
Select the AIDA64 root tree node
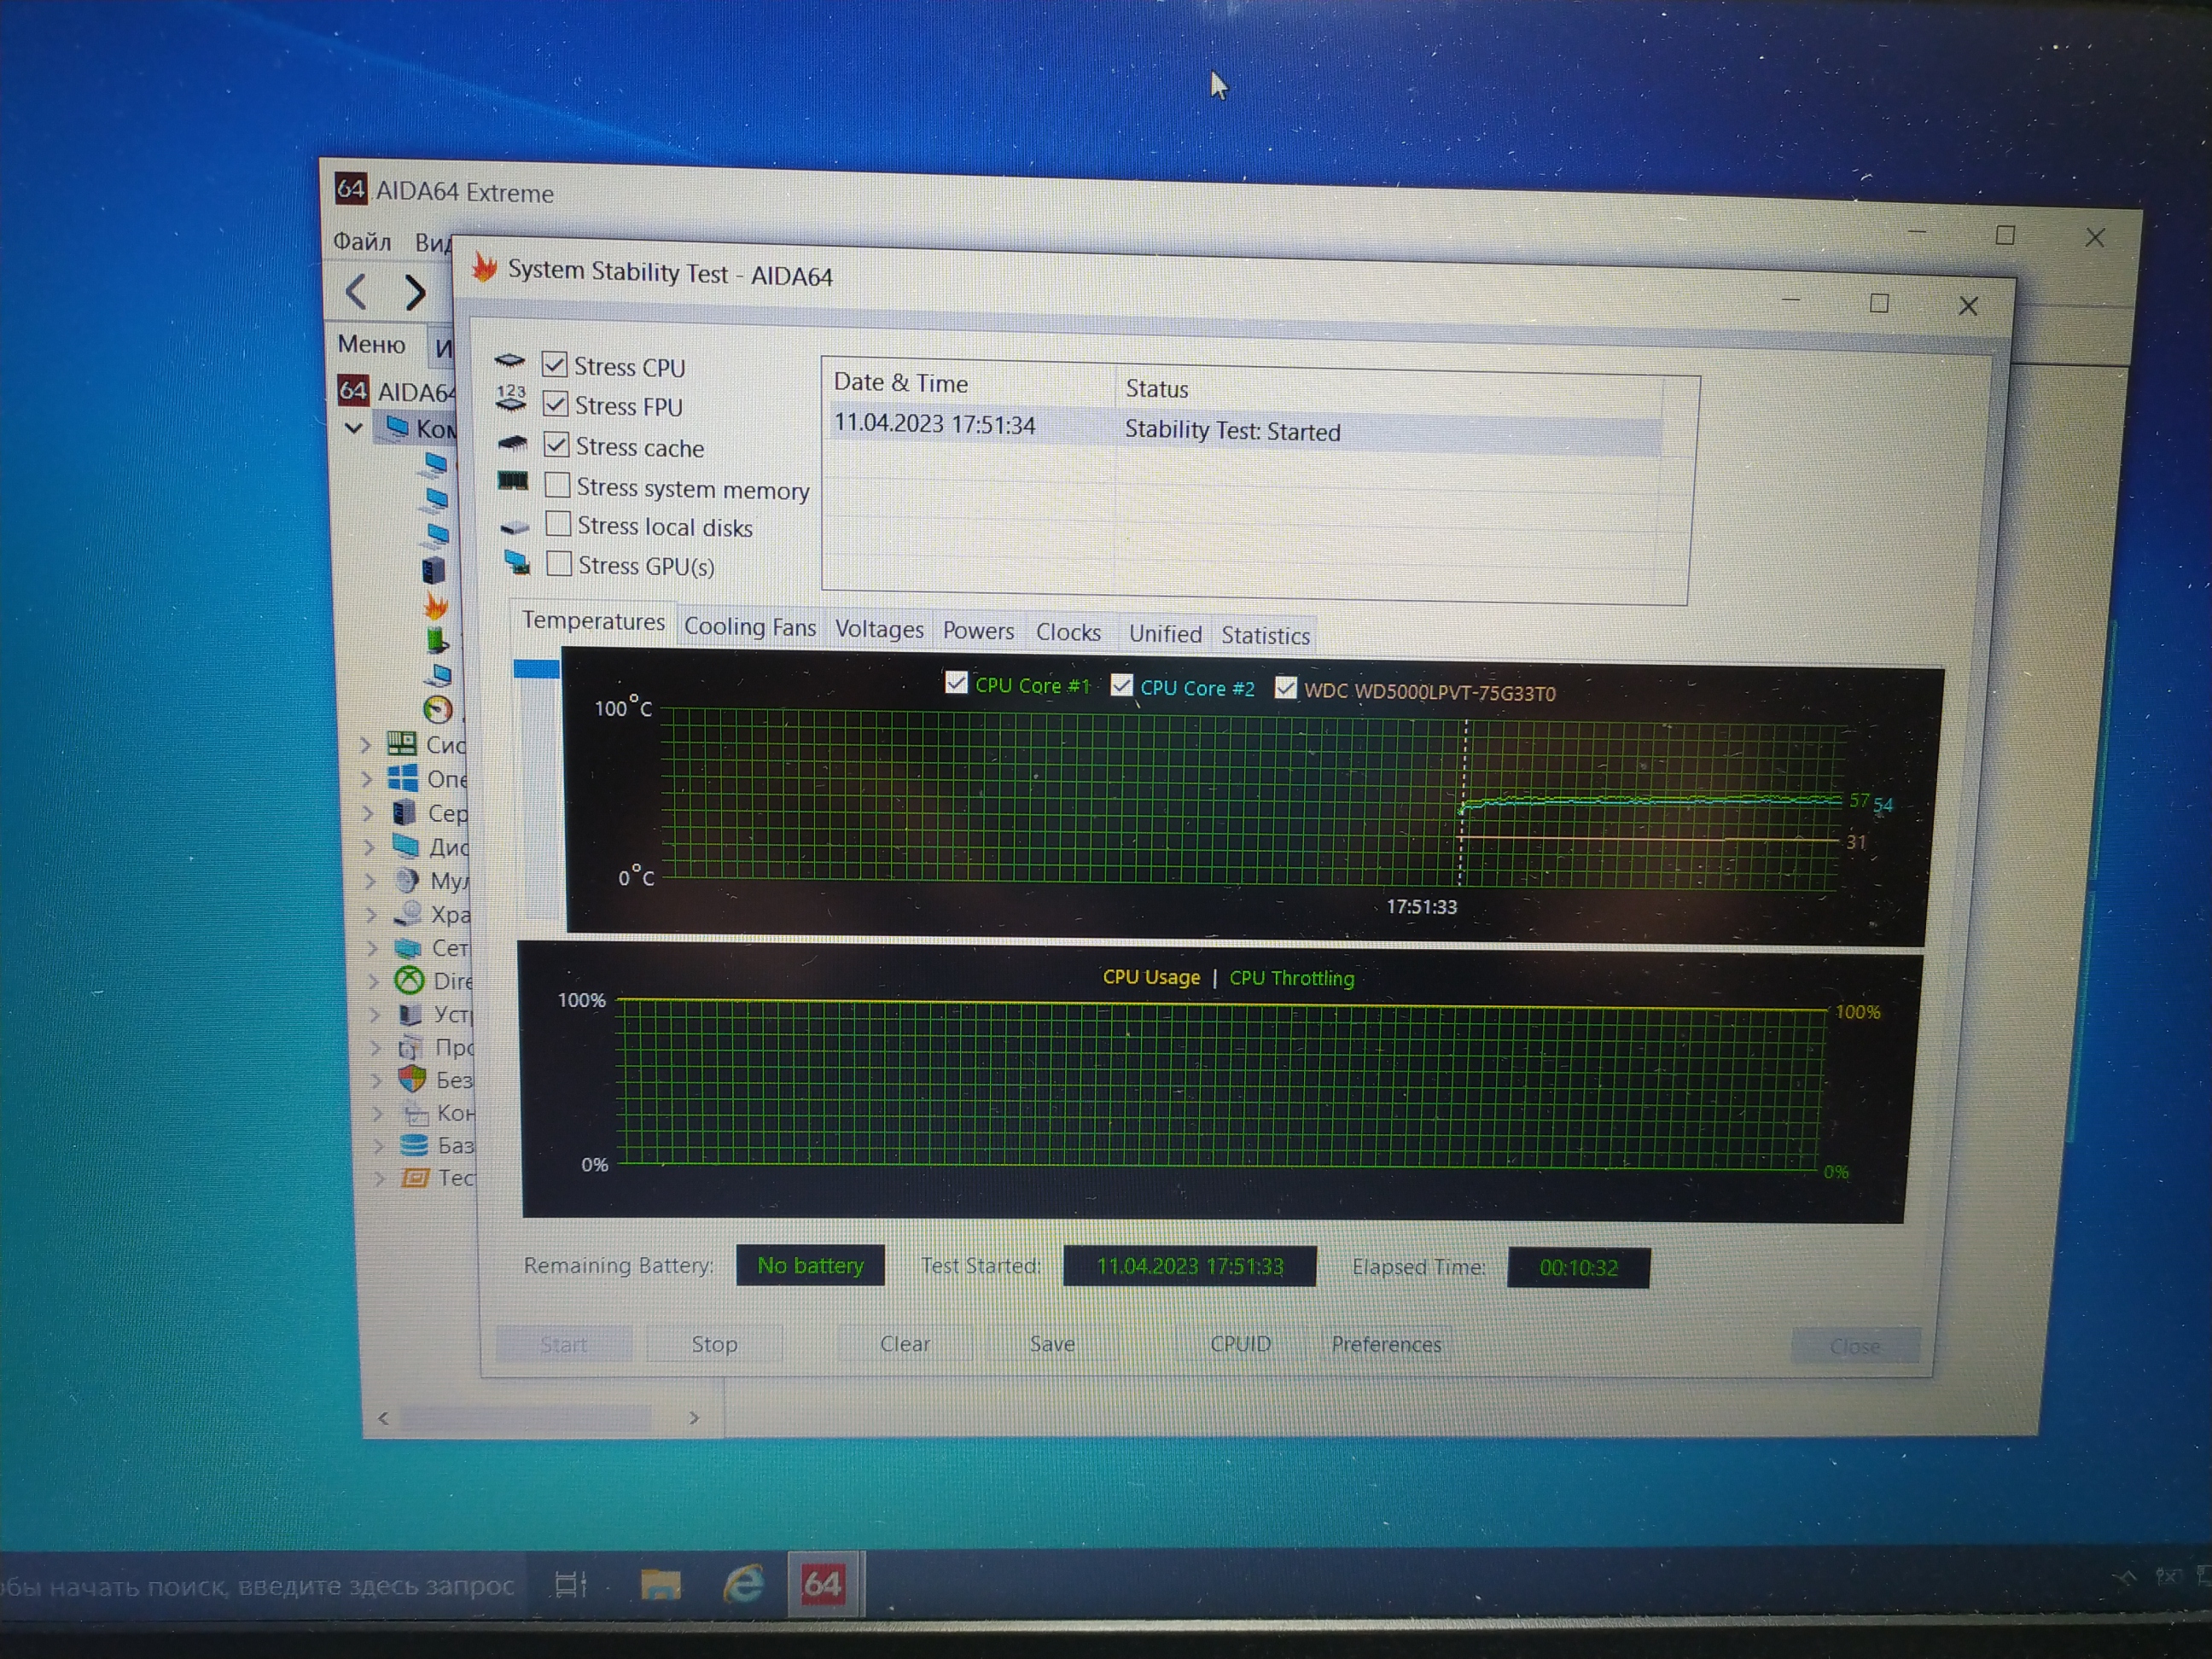[397, 391]
